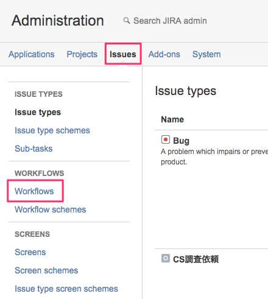
Task: Click the ISSUE TYPES section heading
Action: [x=38, y=94]
